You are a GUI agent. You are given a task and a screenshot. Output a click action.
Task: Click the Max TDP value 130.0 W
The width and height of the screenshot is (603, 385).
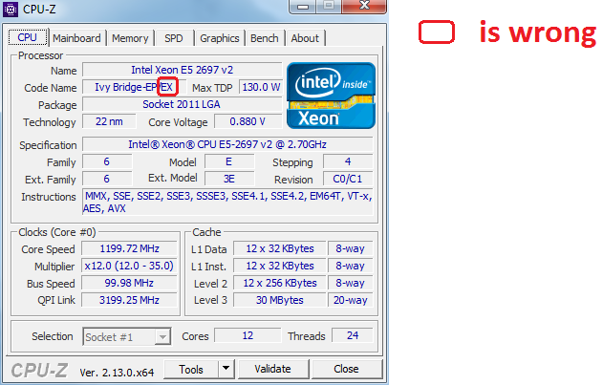(x=261, y=87)
